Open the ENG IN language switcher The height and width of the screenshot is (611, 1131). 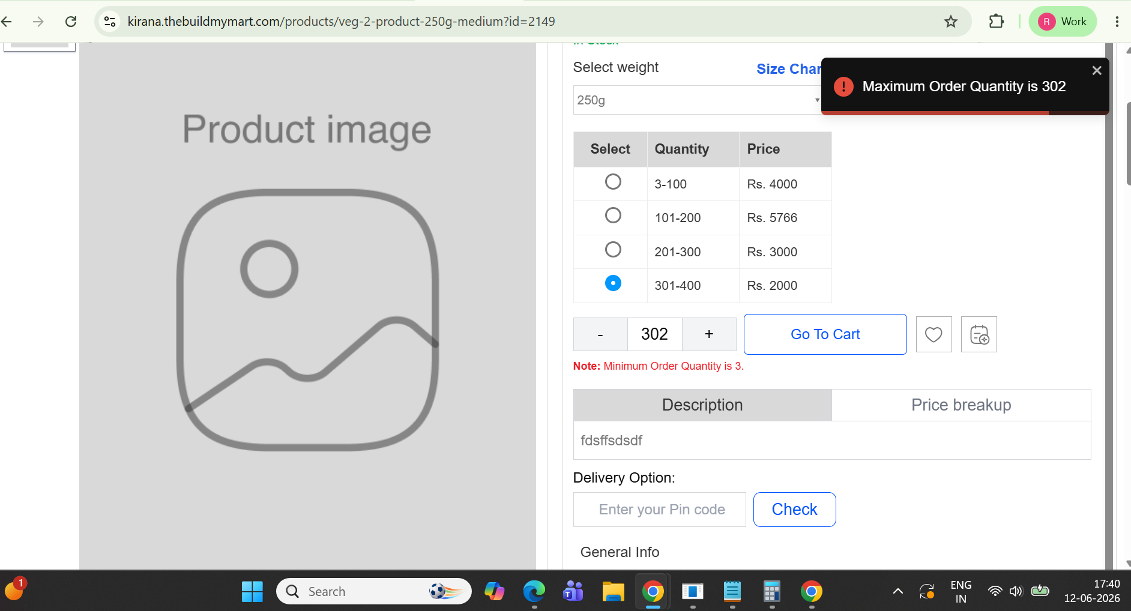click(x=961, y=592)
